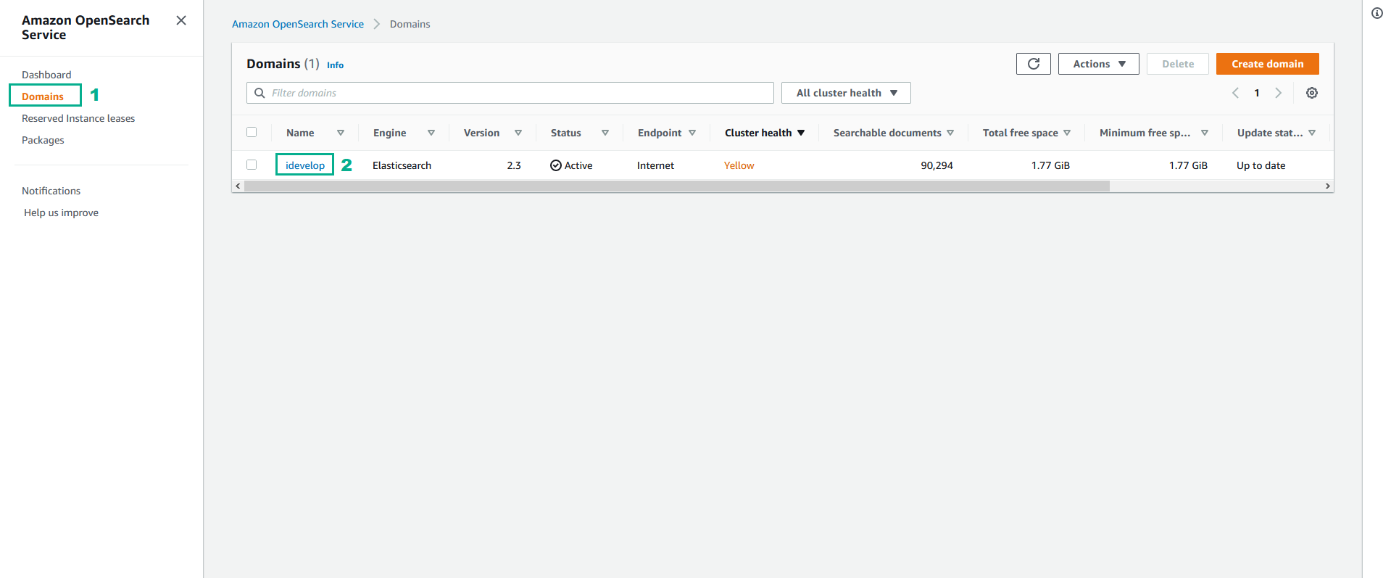1391x578 pixels.
Task: Open Notifications in sidebar
Action: click(x=51, y=191)
